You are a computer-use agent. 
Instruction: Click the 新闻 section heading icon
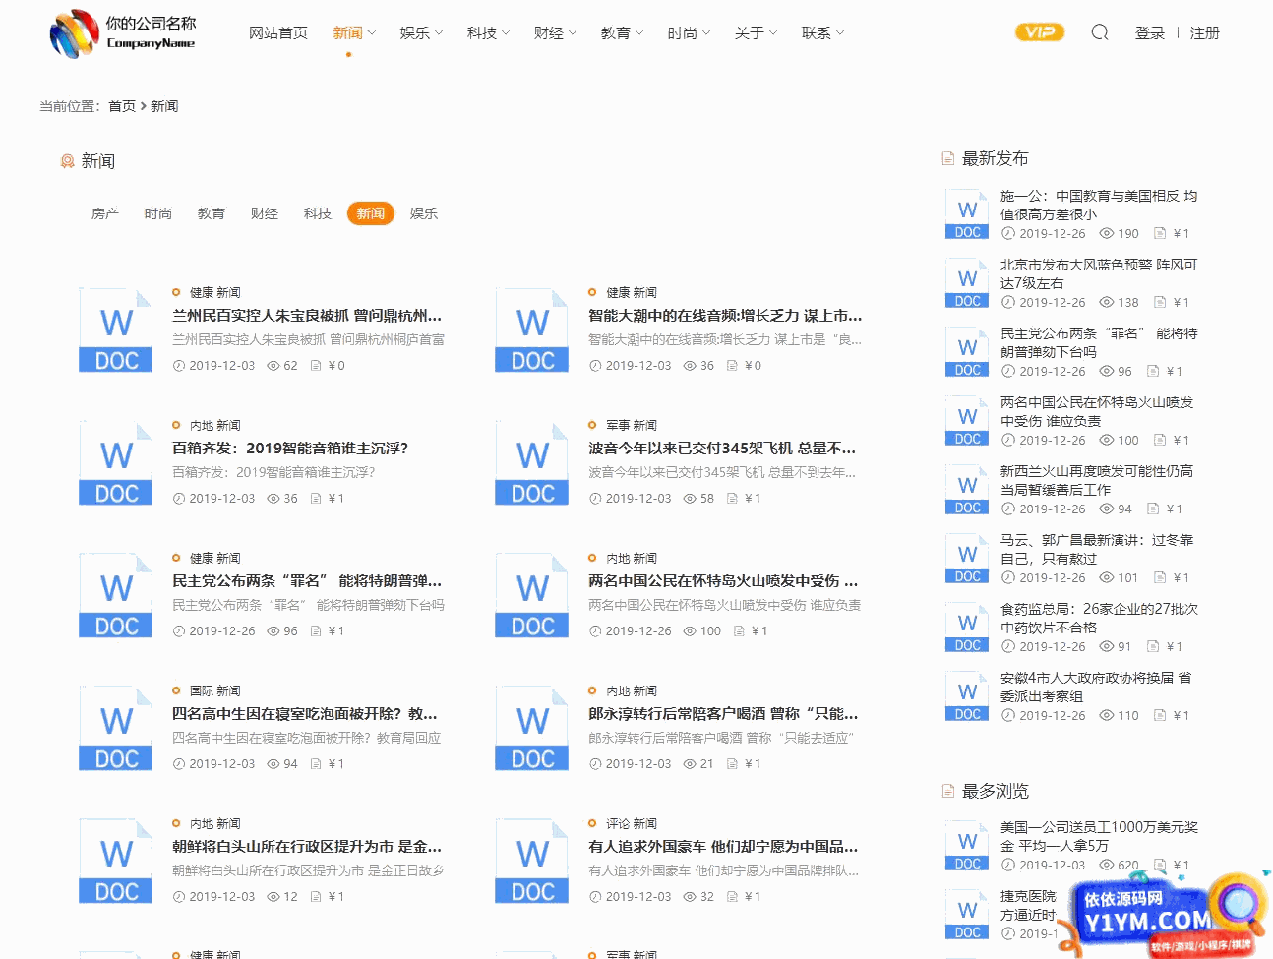click(68, 161)
